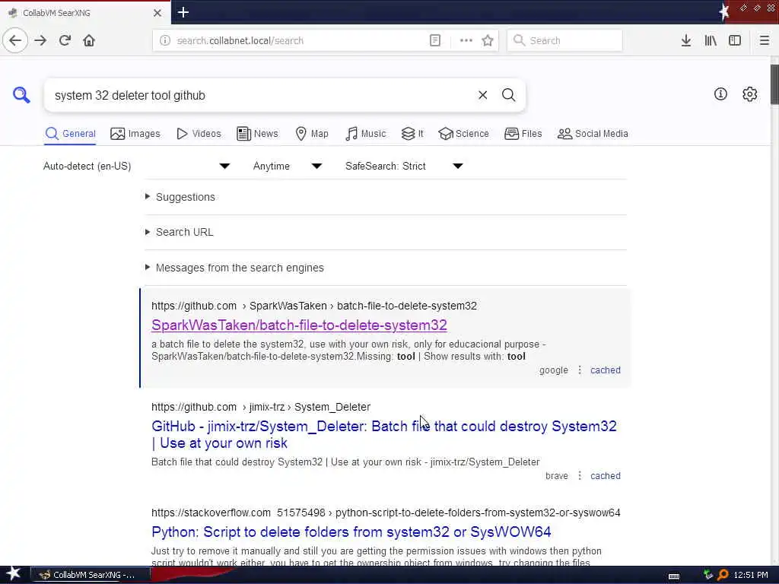
Task: Click the page vertical scrollbar thumb
Action: [x=774, y=84]
